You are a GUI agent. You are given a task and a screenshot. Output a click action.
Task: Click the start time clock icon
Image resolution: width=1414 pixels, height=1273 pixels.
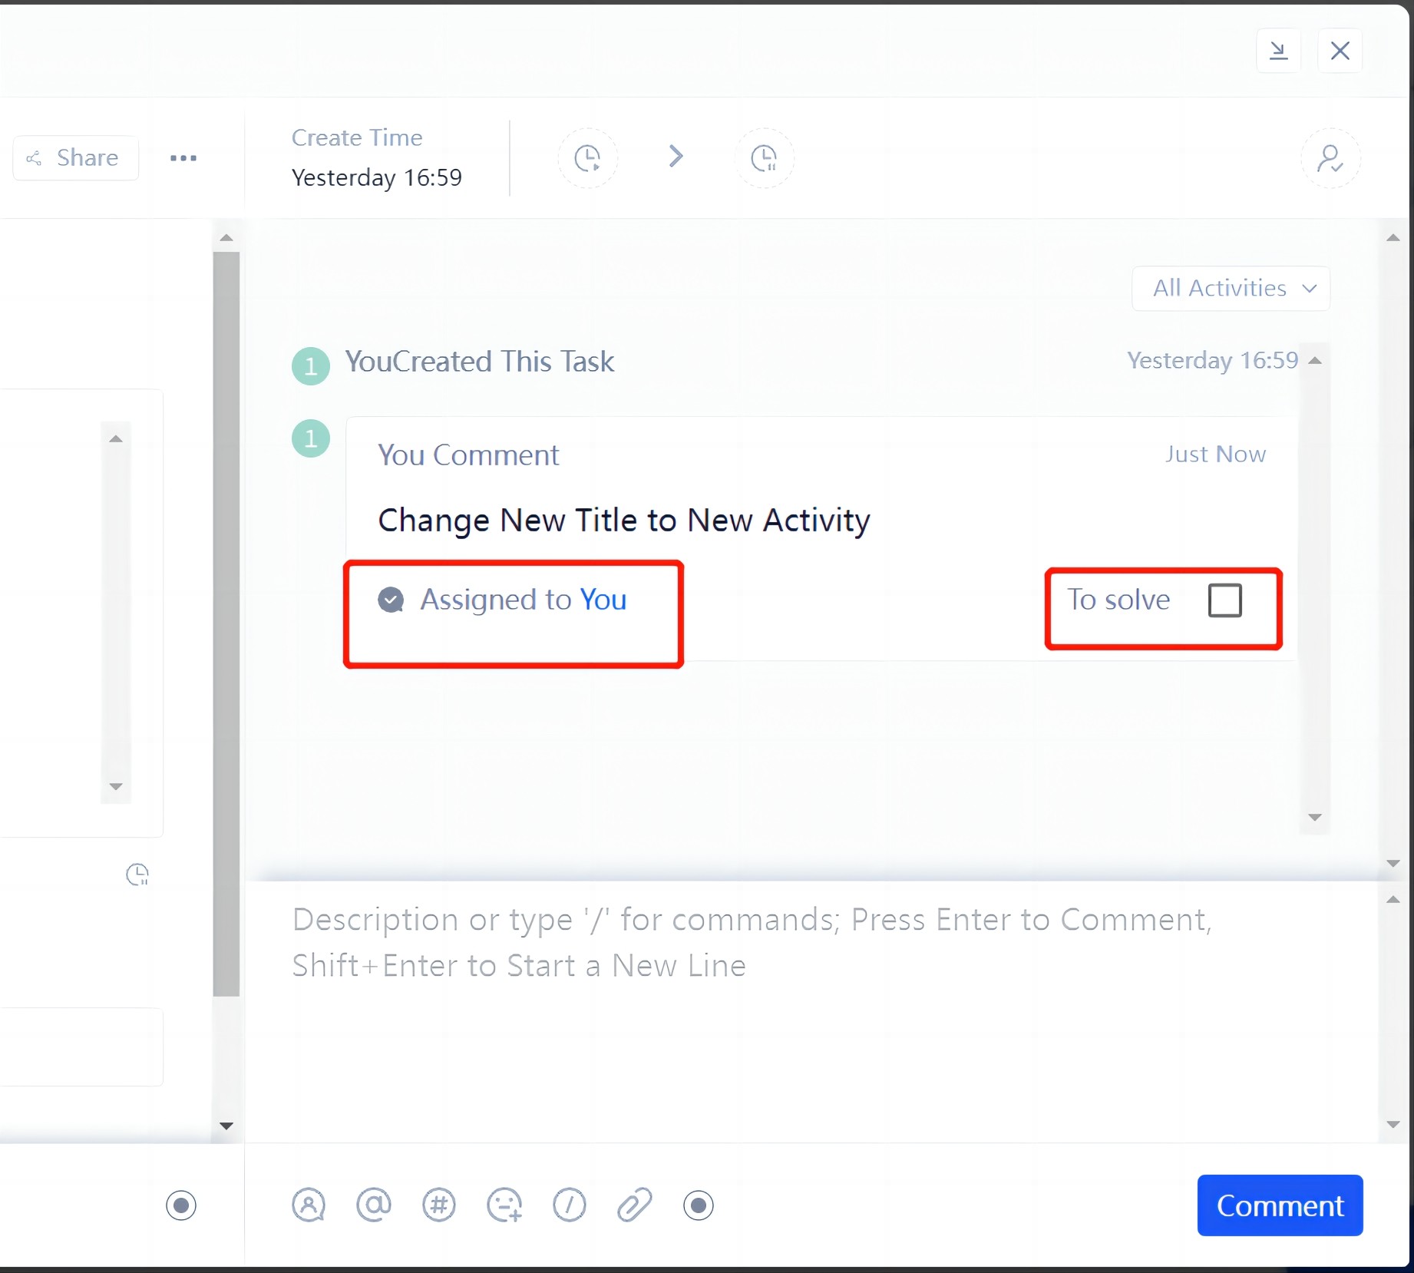(x=587, y=158)
